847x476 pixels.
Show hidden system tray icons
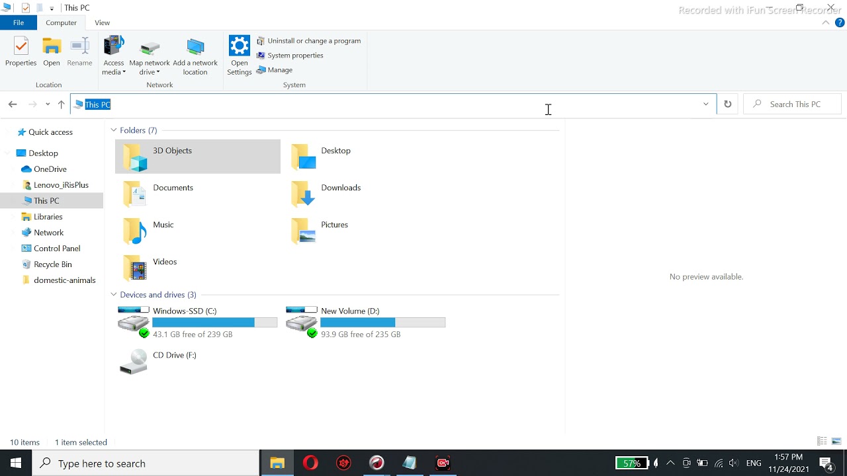click(670, 463)
